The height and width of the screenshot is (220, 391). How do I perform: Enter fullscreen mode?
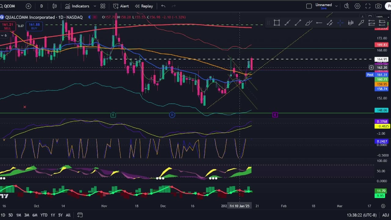pyautogui.click(x=368, y=6)
